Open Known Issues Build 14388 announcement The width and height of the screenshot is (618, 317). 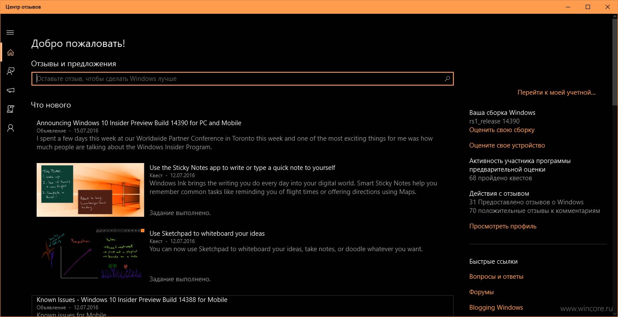point(132,300)
